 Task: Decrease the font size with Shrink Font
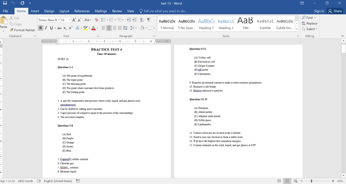click(x=79, y=20)
